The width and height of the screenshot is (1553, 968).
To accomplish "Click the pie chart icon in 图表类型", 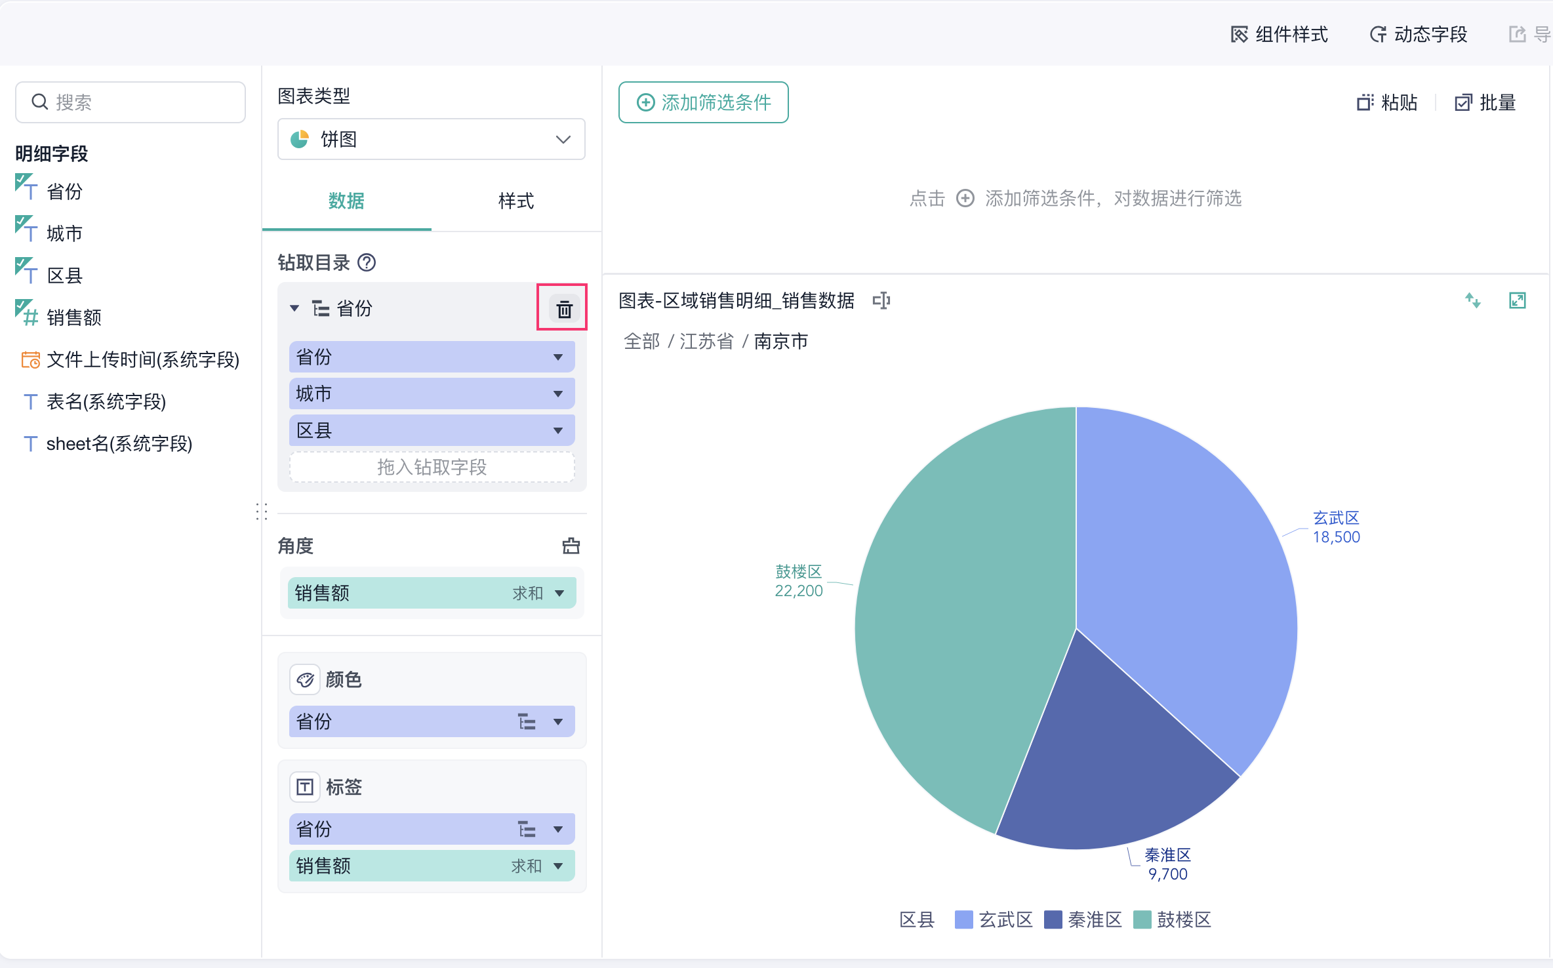I will click(300, 139).
